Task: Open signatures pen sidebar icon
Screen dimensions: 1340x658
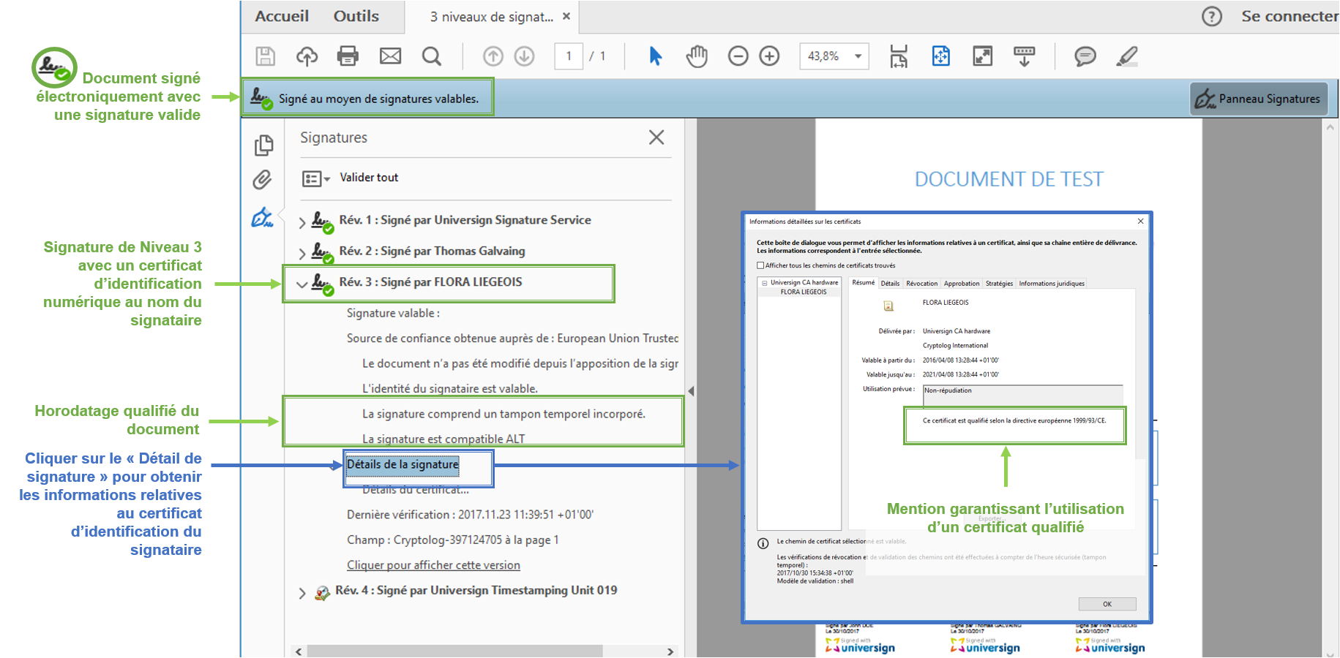Action: click(x=263, y=217)
